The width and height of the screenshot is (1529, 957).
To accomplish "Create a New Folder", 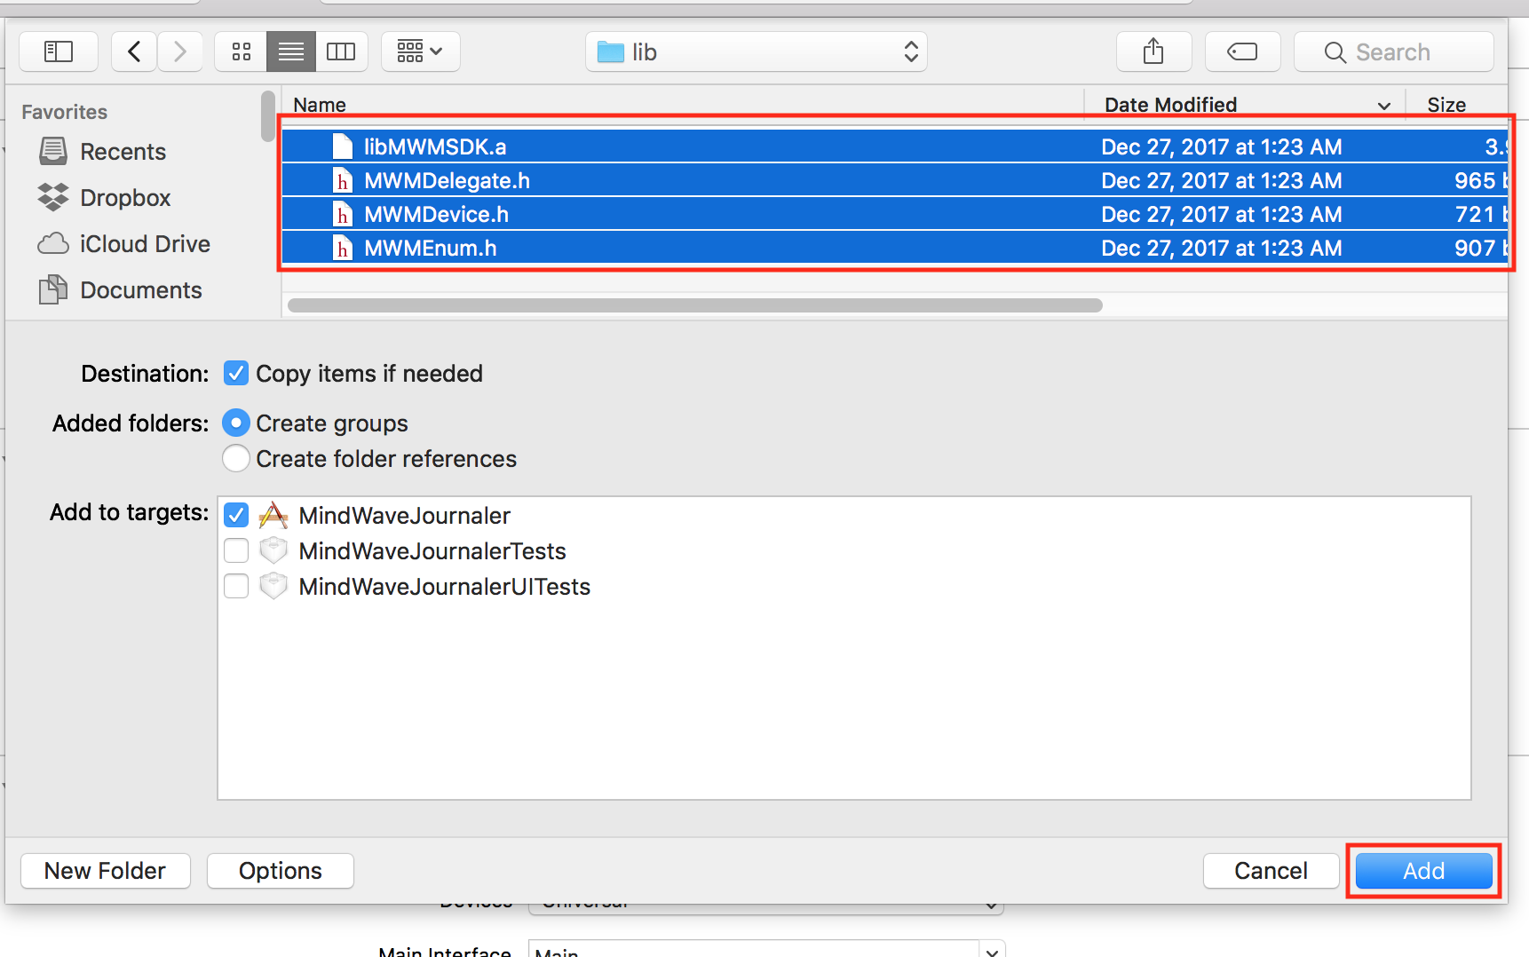I will tap(105, 870).
